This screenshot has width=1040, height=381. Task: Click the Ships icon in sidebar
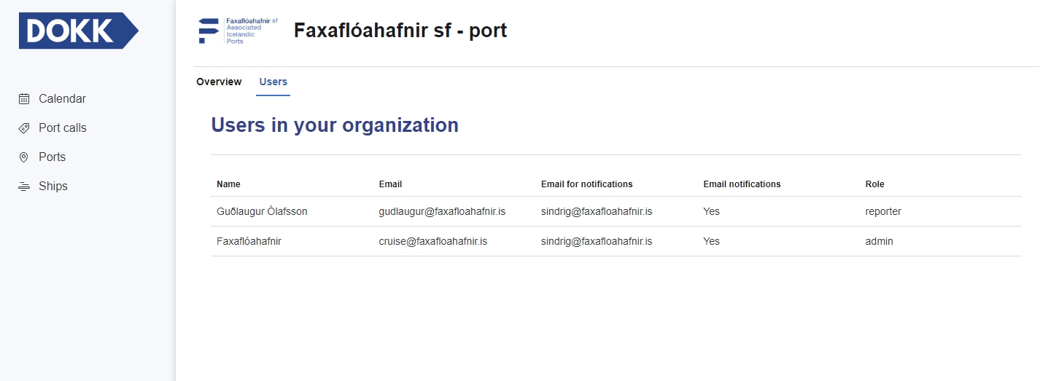(24, 186)
